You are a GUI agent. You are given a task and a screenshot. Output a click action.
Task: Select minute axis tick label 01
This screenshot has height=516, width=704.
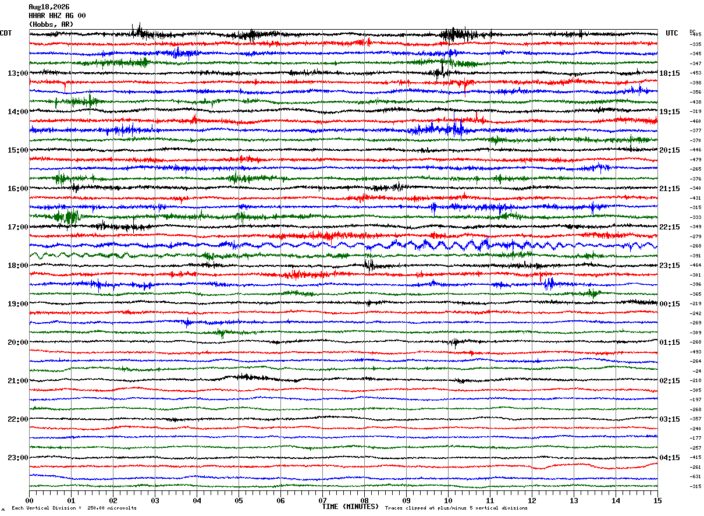[x=71, y=501]
